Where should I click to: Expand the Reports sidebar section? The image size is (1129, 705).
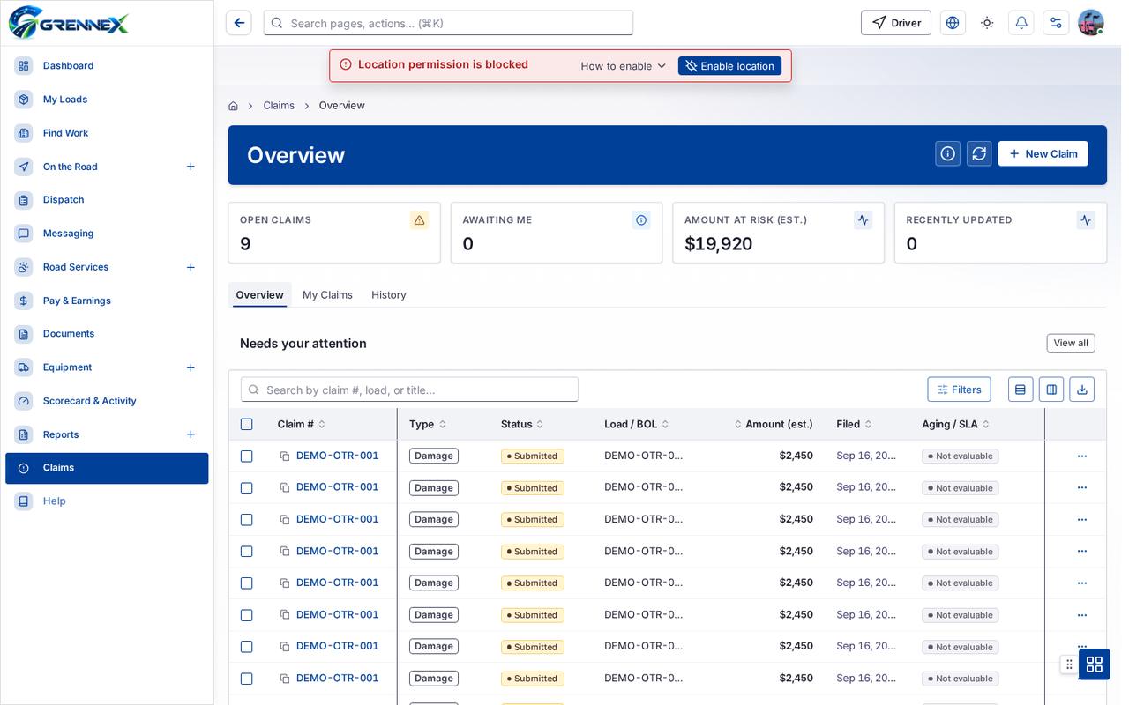click(x=191, y=434)
